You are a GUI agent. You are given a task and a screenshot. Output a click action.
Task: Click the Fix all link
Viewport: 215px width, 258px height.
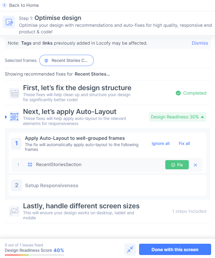pos(184,143)
